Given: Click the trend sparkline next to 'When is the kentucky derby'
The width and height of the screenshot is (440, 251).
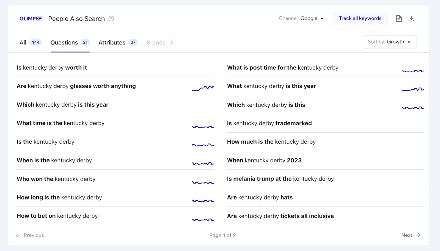Looking at the screenshot, I should point(203,163).
